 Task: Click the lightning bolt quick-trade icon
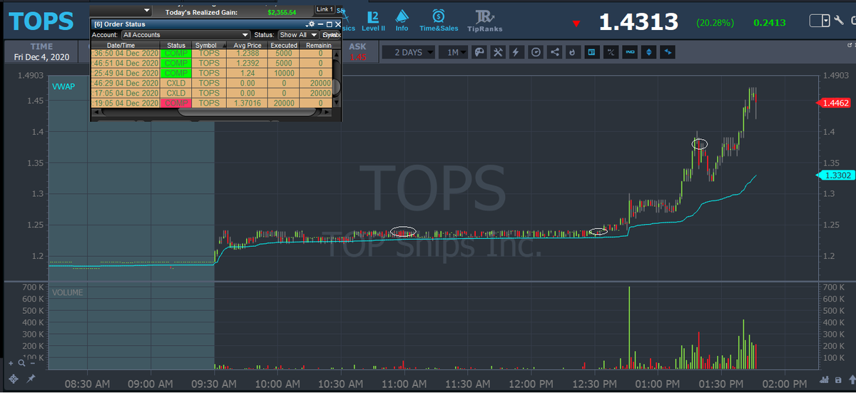pyautogui.click(x=516, y=52)
